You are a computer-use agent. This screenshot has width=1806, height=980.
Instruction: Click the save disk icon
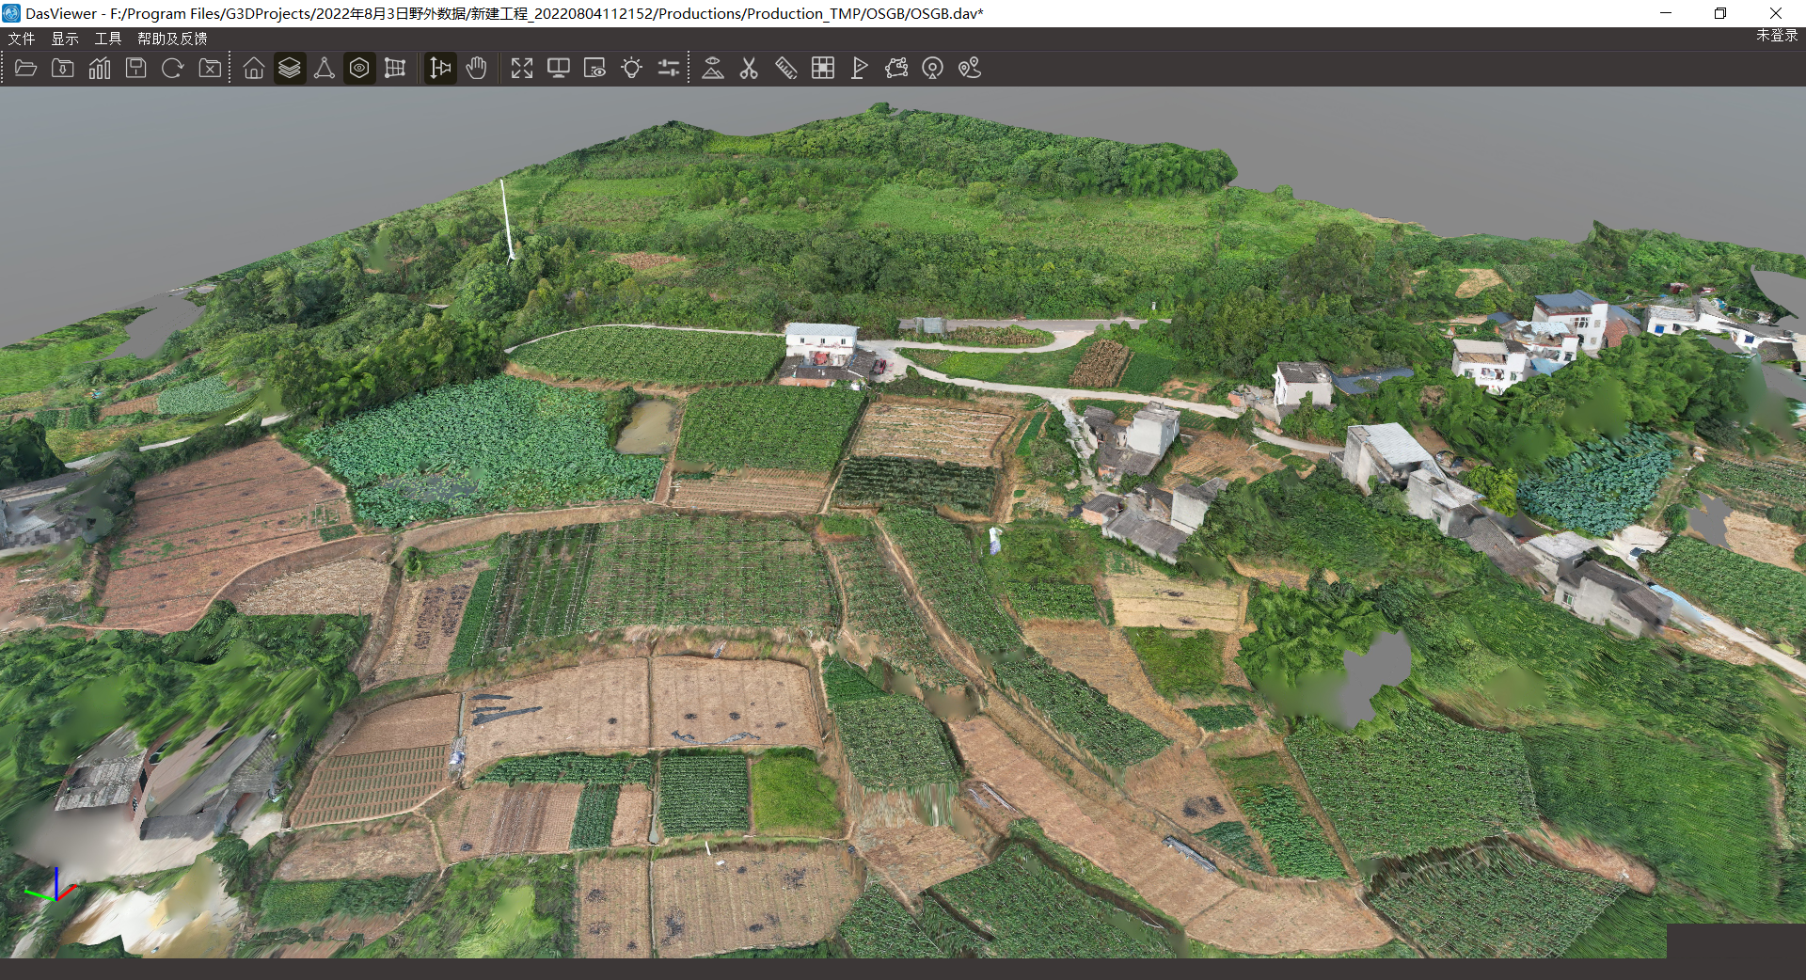pos(136,68)
